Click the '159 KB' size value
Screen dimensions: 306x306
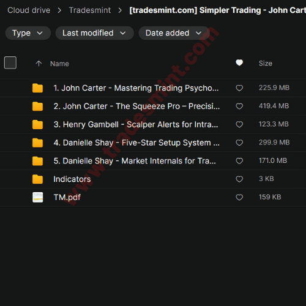[270, 197]
